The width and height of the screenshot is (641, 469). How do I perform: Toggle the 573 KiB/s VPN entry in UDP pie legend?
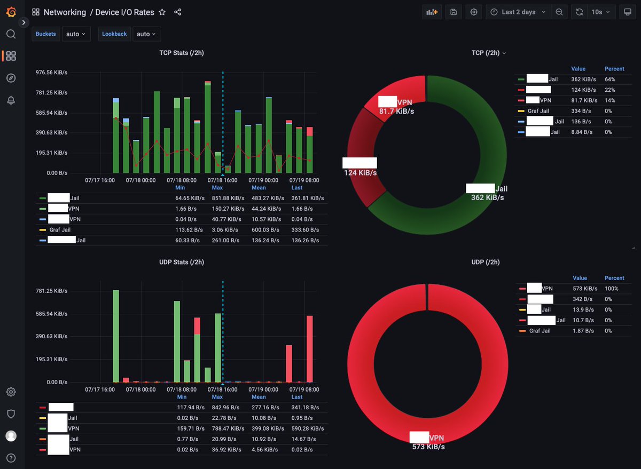pyautogui.click(x=540, y=289)
